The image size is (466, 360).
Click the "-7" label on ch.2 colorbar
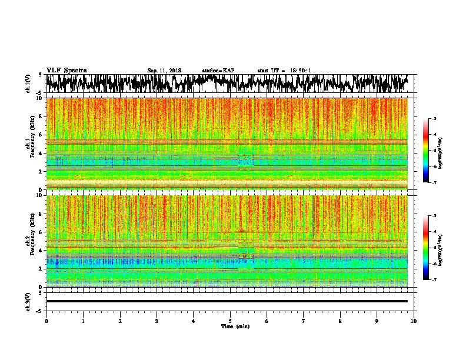pos(434,279)
